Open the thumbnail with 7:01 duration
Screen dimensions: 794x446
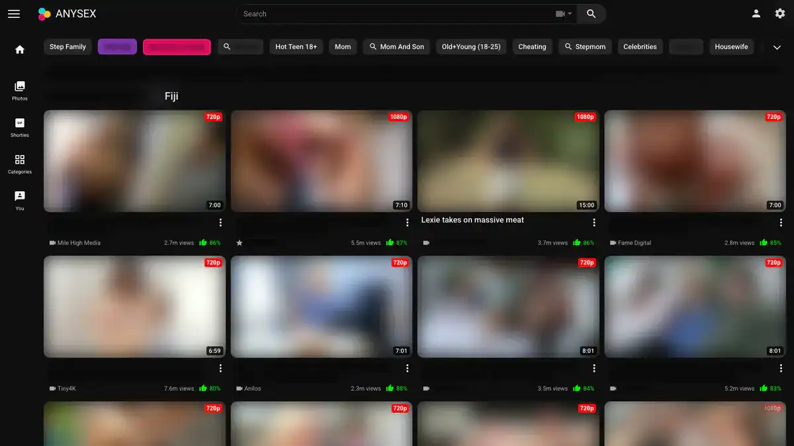coord(322,307)
